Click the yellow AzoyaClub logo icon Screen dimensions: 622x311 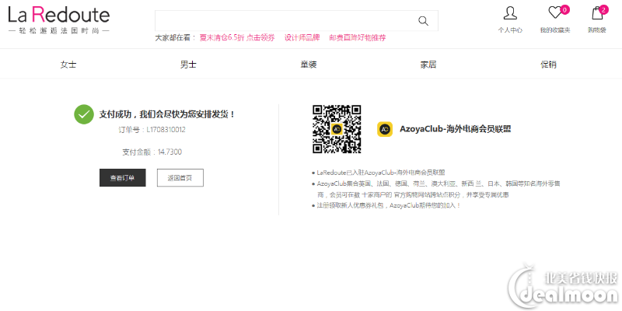[384, 129]
